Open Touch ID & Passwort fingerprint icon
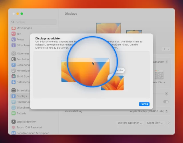 pos(13,127)
